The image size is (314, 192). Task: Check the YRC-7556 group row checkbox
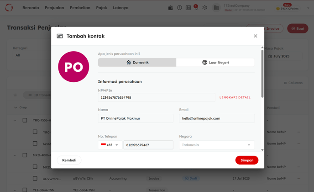[x=25, y=120]
